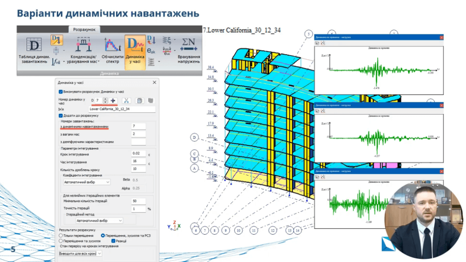Switch to the Розрахунок ribbon tab

pyautogui.click(x=84, y=30)
